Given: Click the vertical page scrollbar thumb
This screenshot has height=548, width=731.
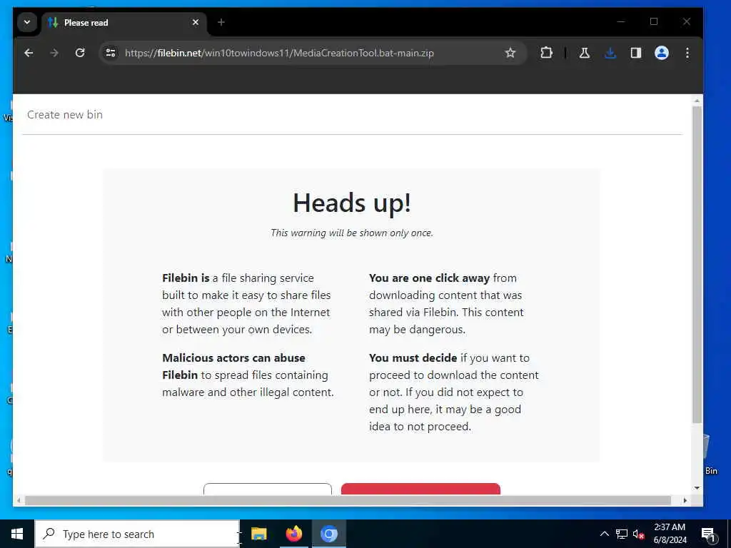Looking at the screenshot, I should pyautogui.click(x=697, y=265).
